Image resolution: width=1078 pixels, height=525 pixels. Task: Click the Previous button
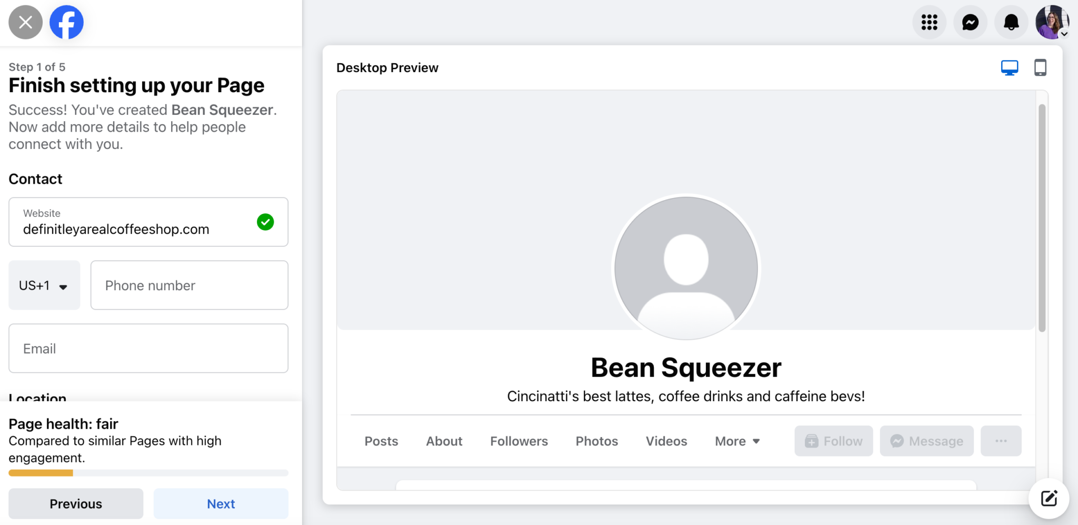[x=75, y=503]
